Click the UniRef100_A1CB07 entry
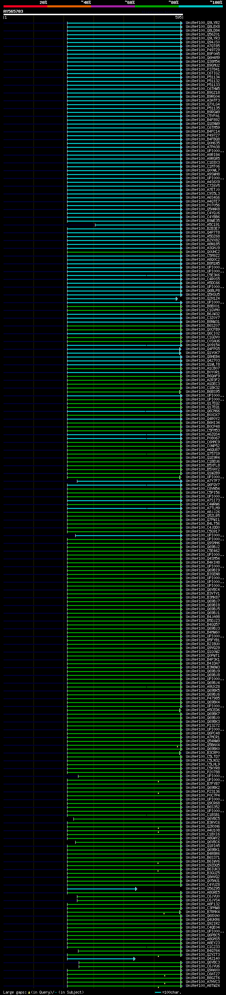The image size is (226, 995). [202, 368]
